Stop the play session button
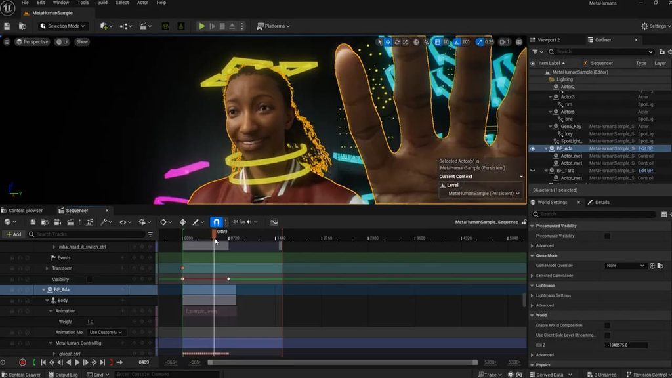672x378 pixels. click(x=222, y=26)
